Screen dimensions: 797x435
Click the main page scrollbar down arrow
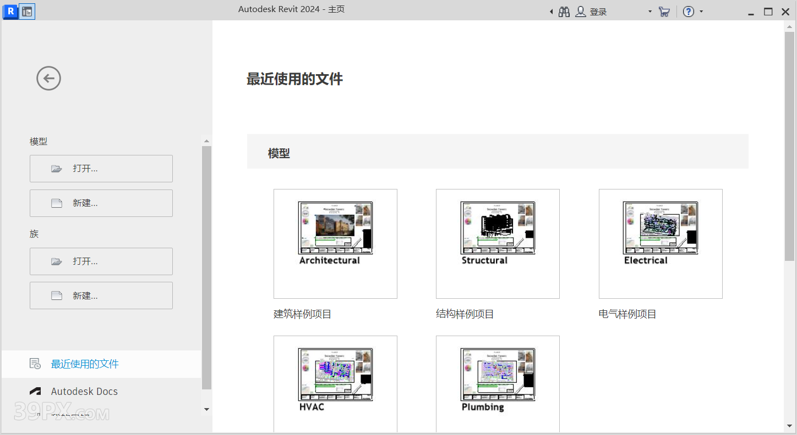789,426
